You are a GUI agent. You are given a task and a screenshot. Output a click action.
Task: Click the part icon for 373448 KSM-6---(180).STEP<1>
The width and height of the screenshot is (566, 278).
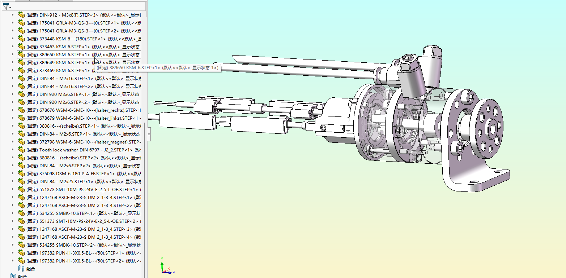[x=21, y=39]
